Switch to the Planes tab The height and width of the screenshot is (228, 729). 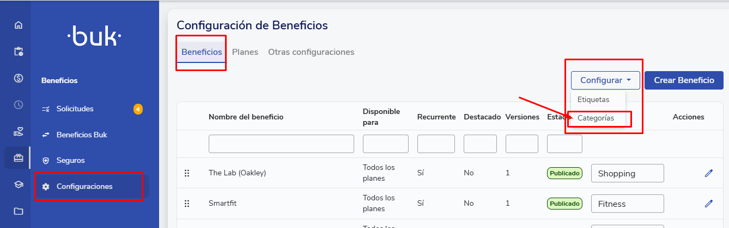click(245, 52)
